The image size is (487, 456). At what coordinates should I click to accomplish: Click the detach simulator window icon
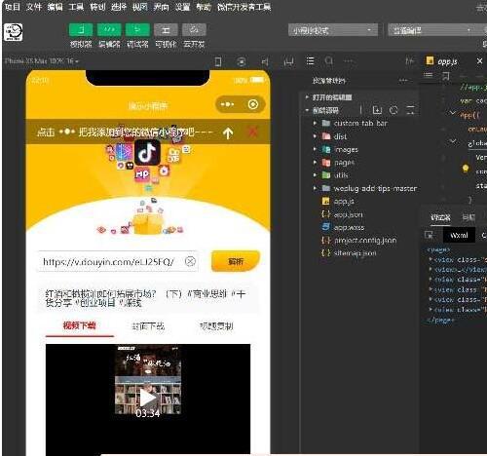pyautogui.click(x=288, y=61)
